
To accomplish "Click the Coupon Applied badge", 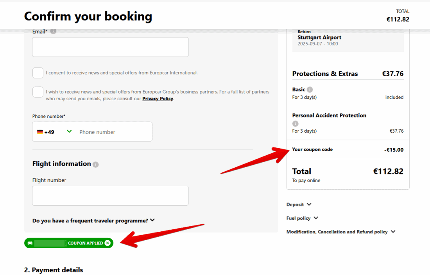I will [x=85, y=243].
